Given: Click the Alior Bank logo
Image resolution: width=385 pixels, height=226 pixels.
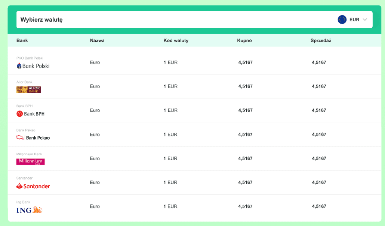Looking at the screenshot, I should click(29, 90).
